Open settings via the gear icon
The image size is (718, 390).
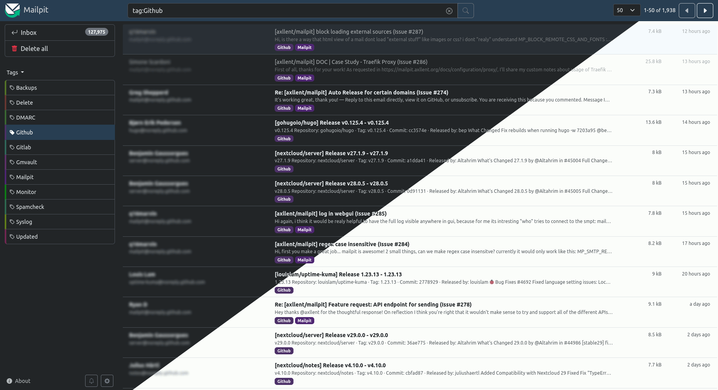[107, 381]
